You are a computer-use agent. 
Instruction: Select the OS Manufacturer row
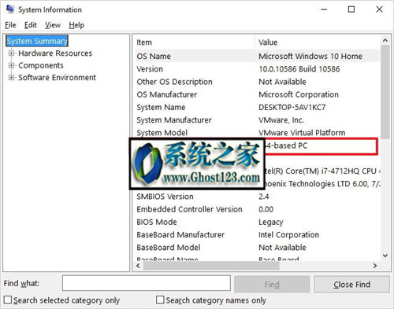point(258,94)
